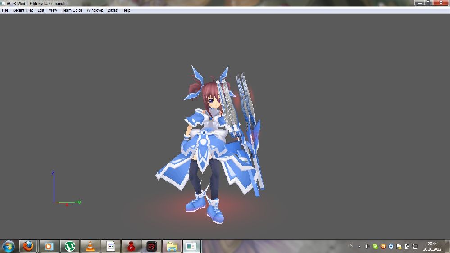Click the XYZ axis gizmo in viewport
The height and width of the screenshot is (253, 450).
pyautogui.click(x=66, y=188)
